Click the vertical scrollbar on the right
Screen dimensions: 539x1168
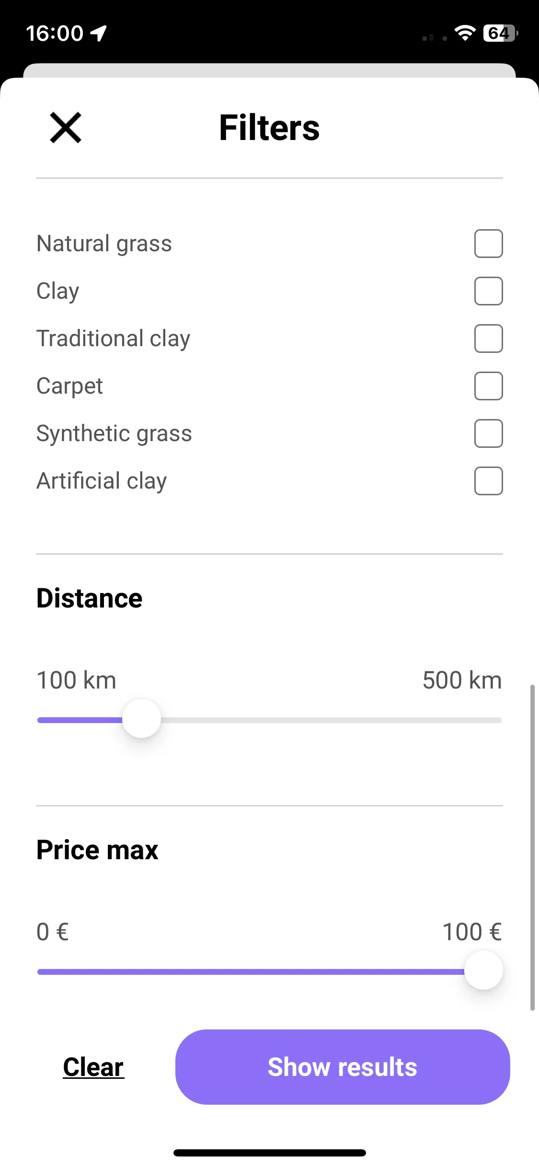click(x=532, y=848)
